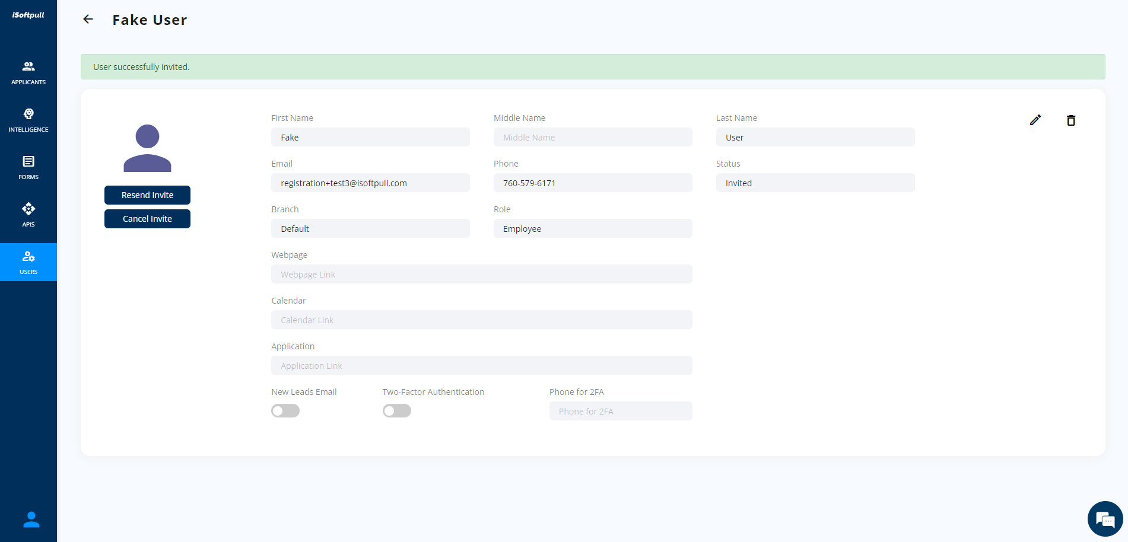Click the 'Application' label
Screen dimensions: 1128x542
point(293,346)
